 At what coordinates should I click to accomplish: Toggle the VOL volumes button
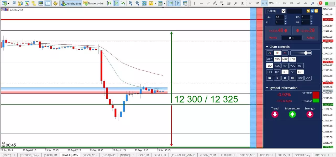[x=293, y=66]
